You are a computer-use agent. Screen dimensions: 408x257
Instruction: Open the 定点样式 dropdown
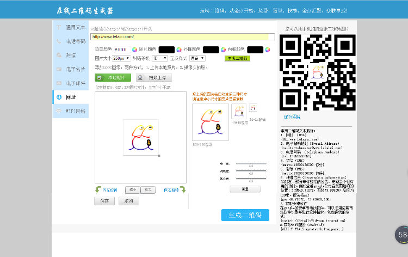pyautogui.click(x=197, y=58)
